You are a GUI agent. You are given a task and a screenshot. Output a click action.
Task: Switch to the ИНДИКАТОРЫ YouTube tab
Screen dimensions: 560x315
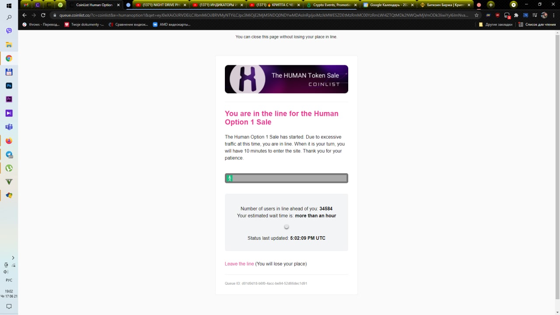(x=217, y=5)
